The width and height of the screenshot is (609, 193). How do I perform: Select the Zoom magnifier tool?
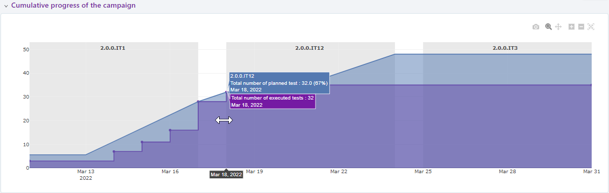click(x=548, y=27)
